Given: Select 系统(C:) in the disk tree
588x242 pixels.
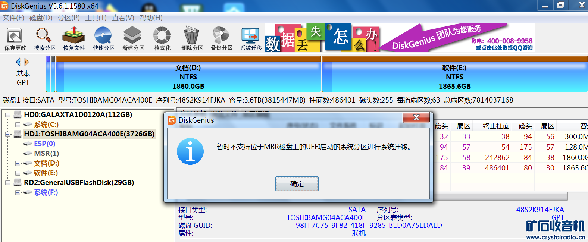Looking at the screenshot, I should click(x=46, y=125).
